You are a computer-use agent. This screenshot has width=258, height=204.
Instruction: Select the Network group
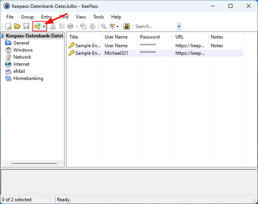point(22,57)
